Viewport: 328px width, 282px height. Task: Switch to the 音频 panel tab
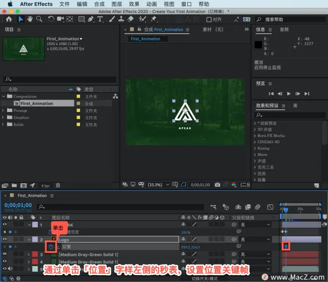point(284,29)
